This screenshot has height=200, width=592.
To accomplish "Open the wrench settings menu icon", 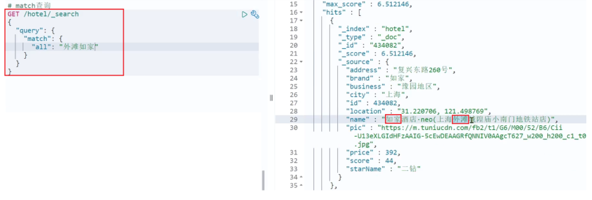I will 255,15.
